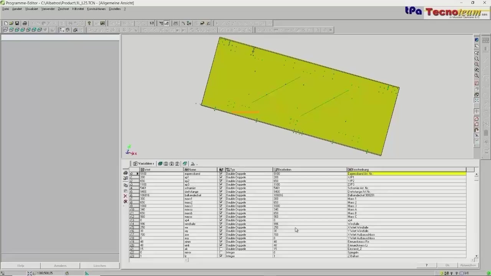Open the Konstruktionen menu

point(96,9)
